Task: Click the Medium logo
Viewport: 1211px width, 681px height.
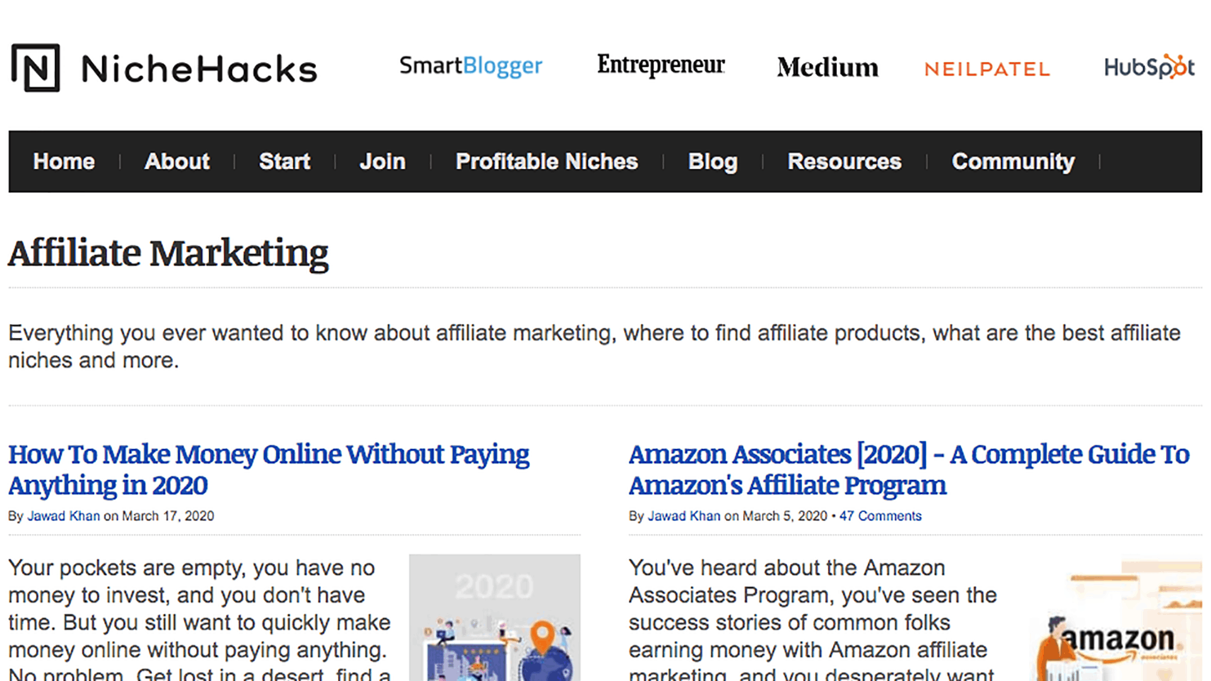Action: (x=828, y=67)
